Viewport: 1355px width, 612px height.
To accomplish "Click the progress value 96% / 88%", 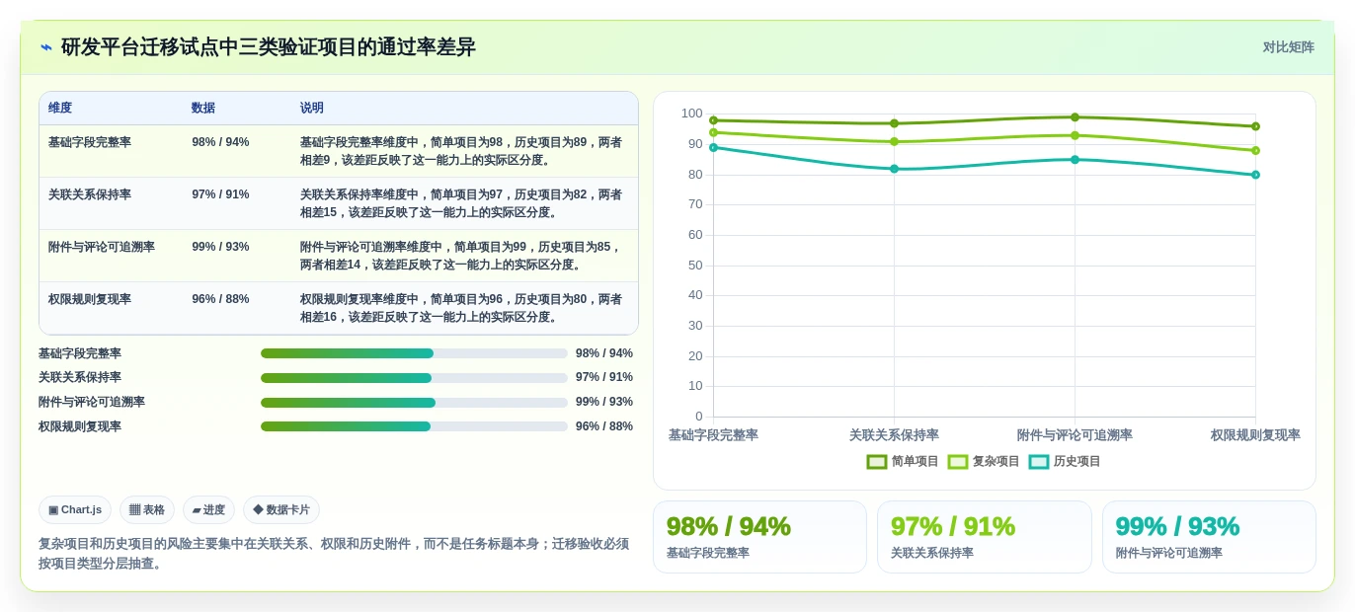I will pyautogui.click(x=604, y=426).
